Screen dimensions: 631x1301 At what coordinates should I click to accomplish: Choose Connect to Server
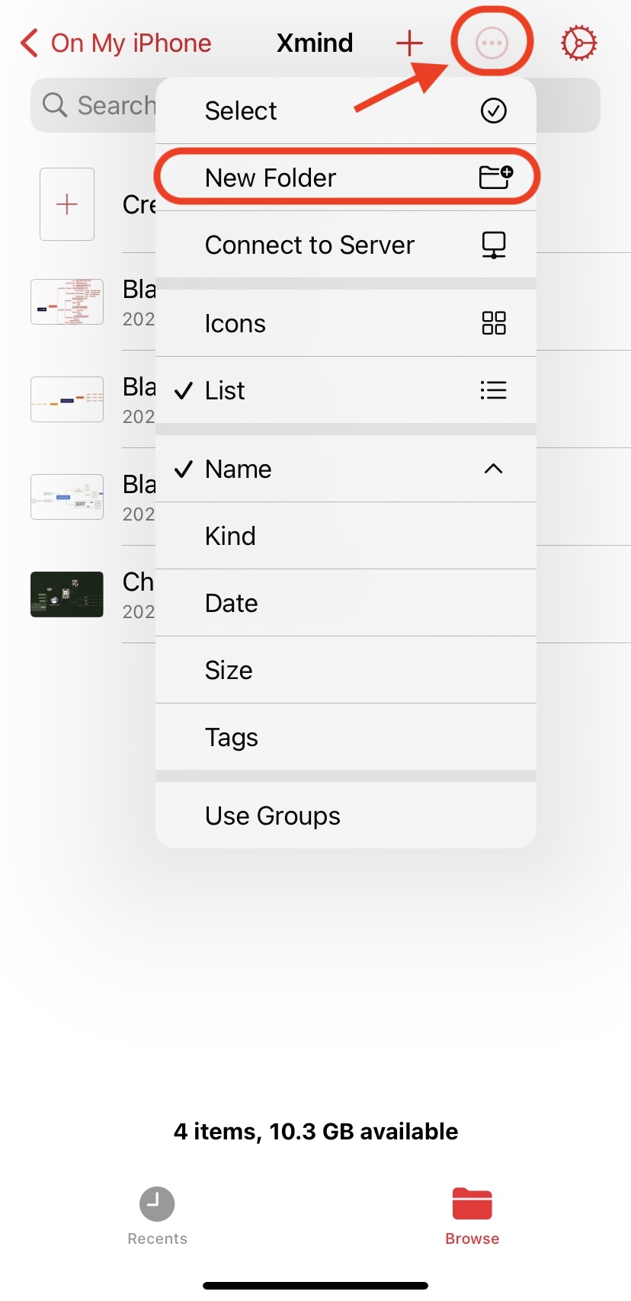[346, 245]
